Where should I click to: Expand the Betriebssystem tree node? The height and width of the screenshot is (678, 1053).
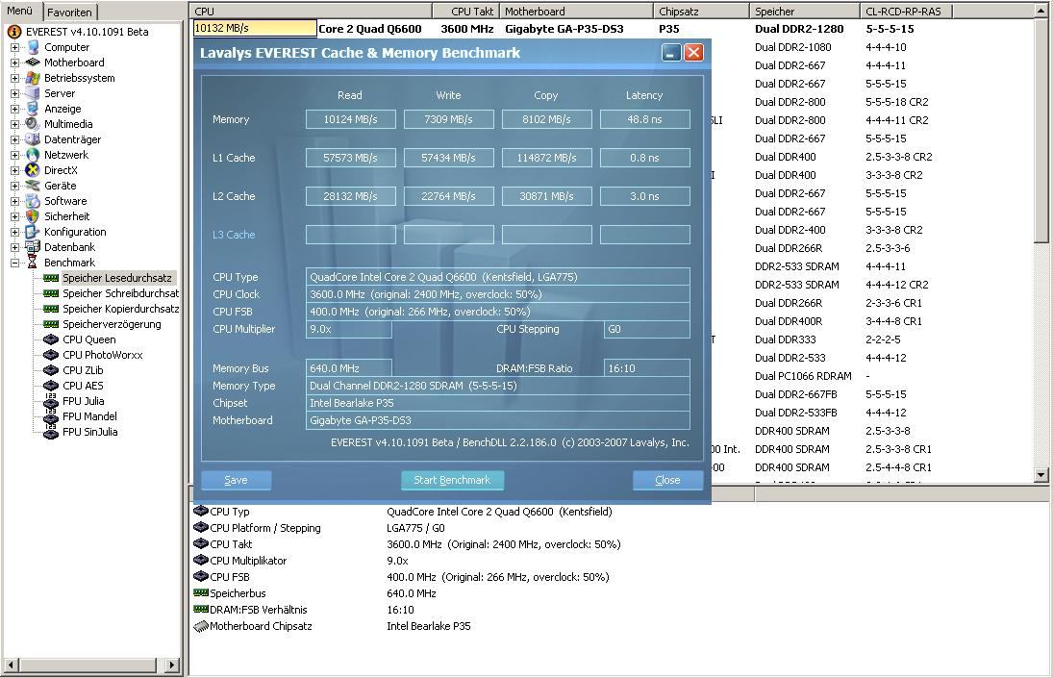[14, 78]
